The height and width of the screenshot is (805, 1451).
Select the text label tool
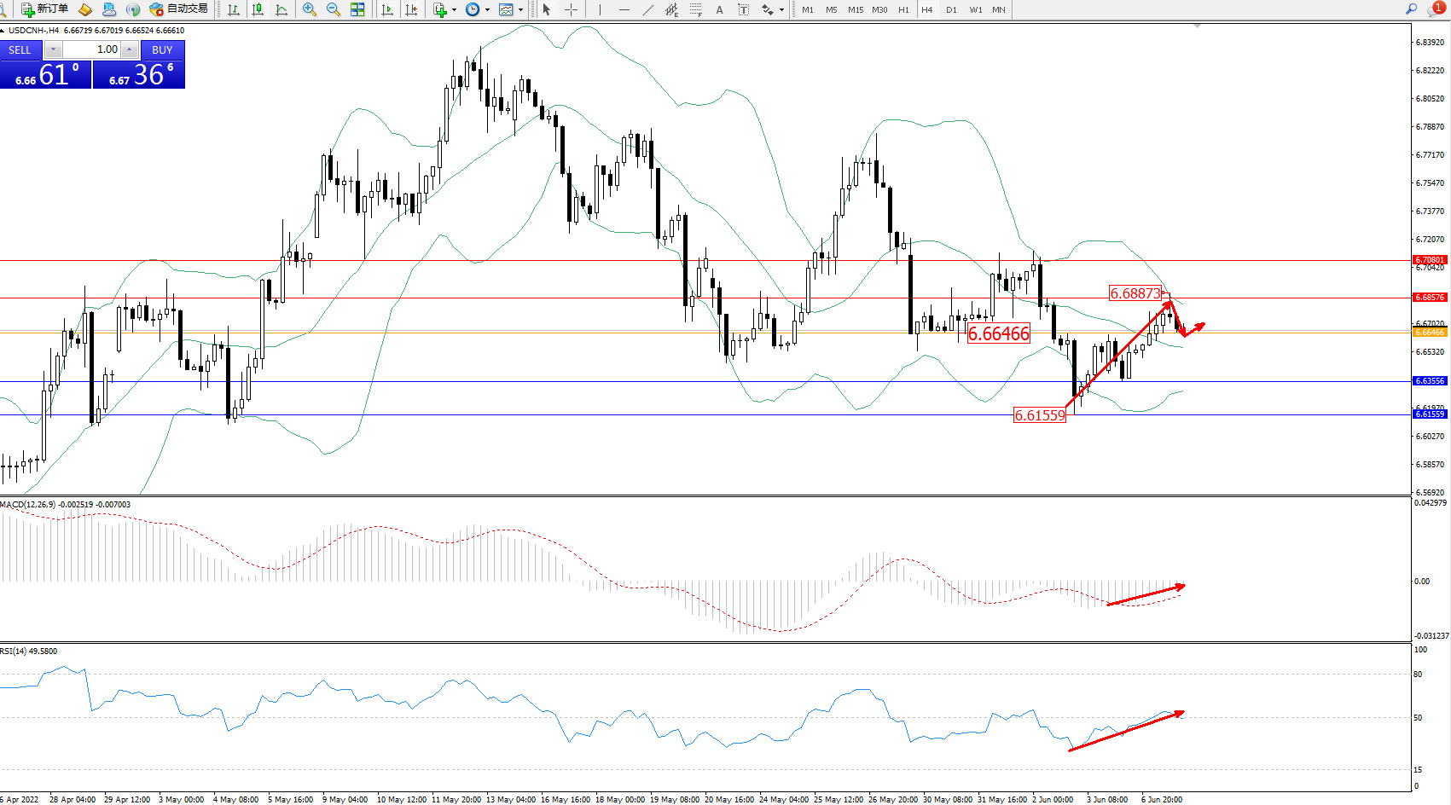[743, 9]
